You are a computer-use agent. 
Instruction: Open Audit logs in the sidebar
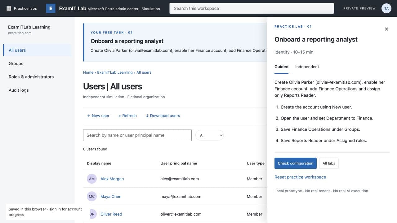pos(37,90)
